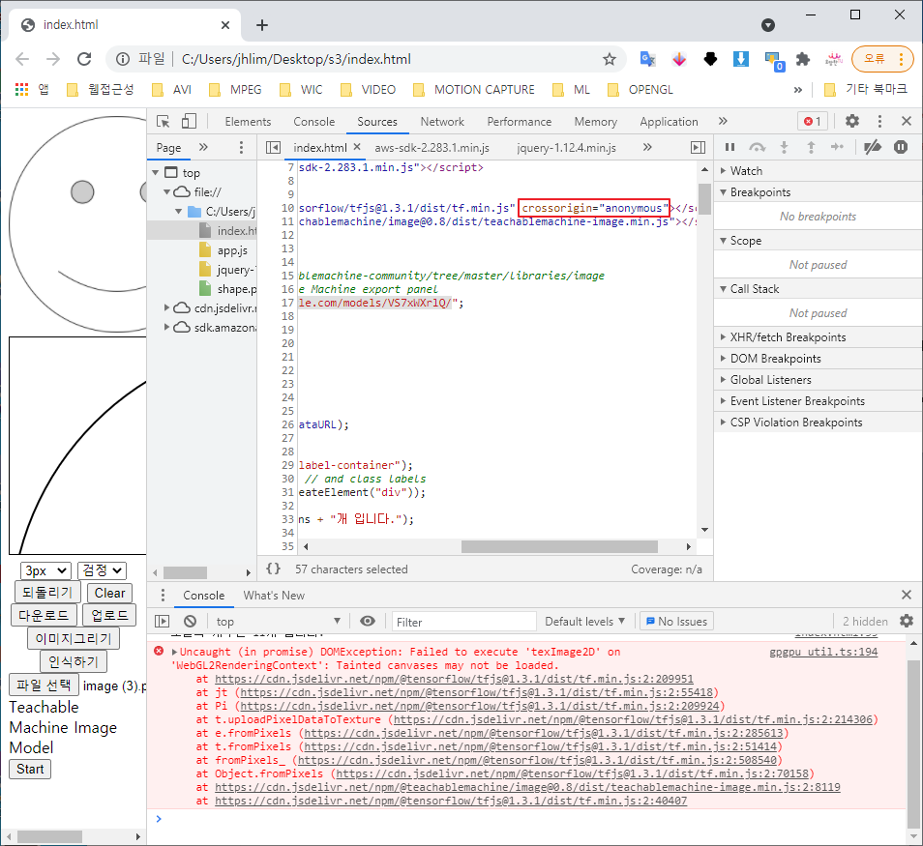Click the browser address bar URL
Viewport: 923px width, 846px height.
296,59
